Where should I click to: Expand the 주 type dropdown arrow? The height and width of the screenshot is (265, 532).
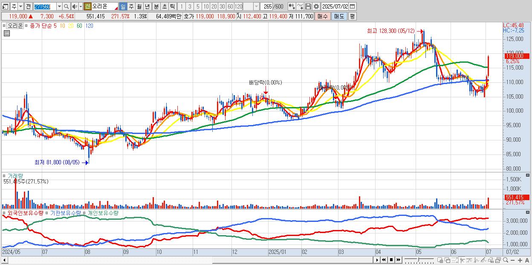coord(20,6)
